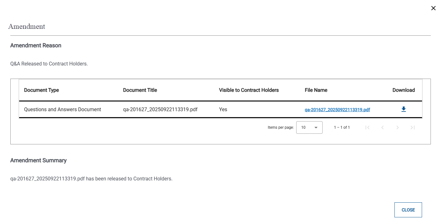Navigate to the first page with pagination icon
The width and height of the screenshot is (439, 223).
coord(367,127)
